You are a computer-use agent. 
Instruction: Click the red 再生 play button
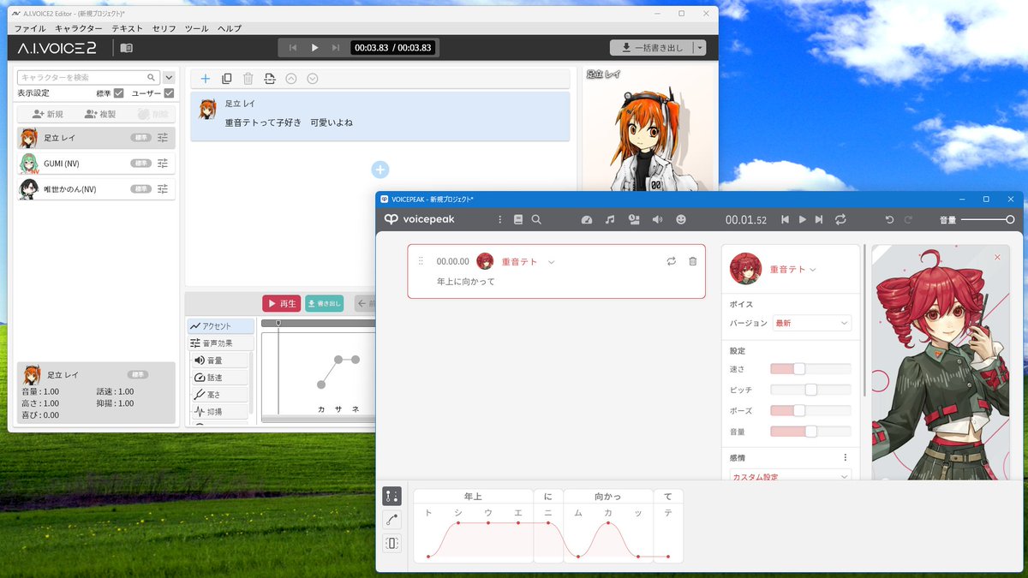pyautogui.click(x=282, y=303)
